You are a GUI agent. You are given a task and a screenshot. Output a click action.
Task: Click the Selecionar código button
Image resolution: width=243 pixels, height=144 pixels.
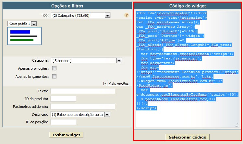[188, 137]
